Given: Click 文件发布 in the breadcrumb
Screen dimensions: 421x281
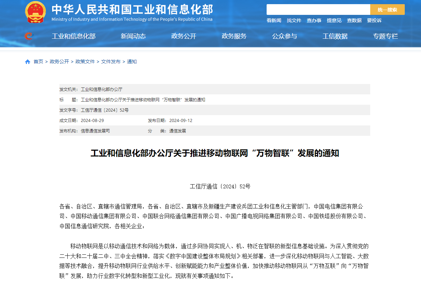Looking at the screenshot, I should click(111, 62).
